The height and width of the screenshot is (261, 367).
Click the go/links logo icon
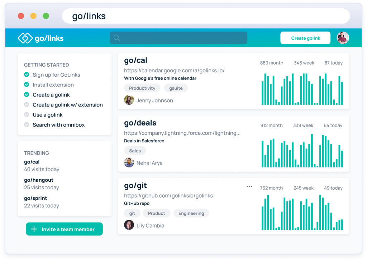[25, 38]
